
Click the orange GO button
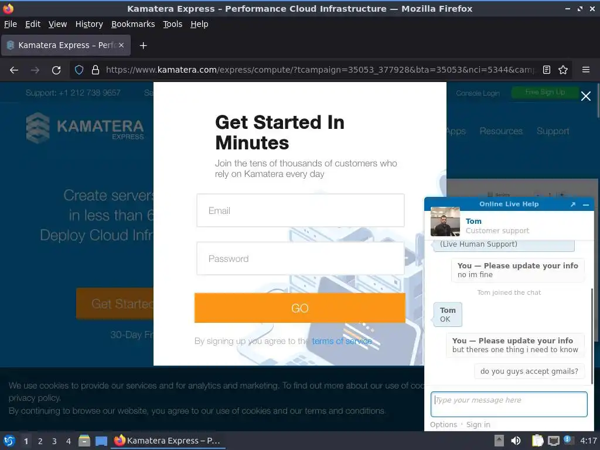coord(300,308)
